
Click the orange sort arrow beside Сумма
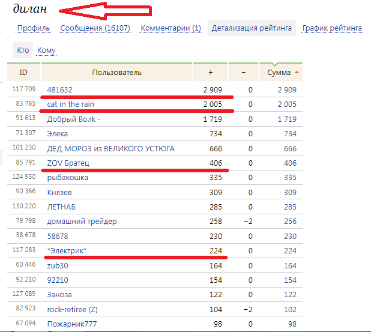click(297, 73)
